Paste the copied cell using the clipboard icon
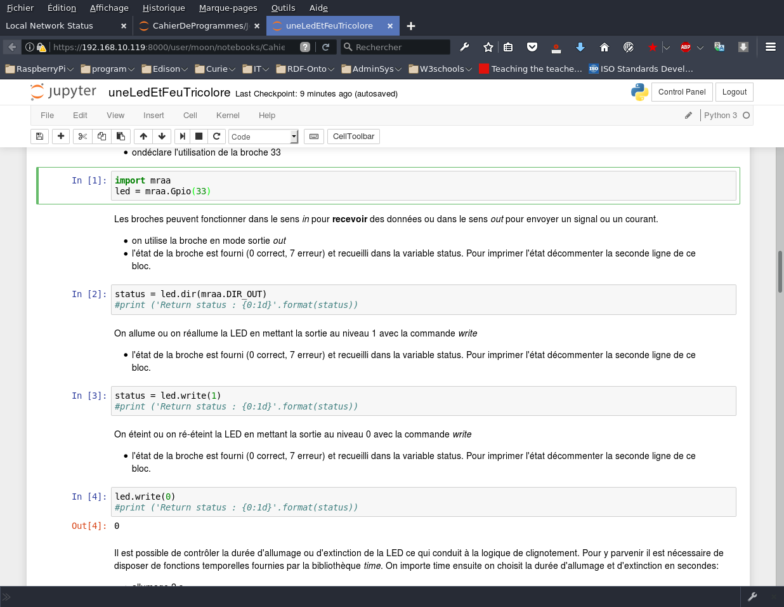 coord(121,137)
